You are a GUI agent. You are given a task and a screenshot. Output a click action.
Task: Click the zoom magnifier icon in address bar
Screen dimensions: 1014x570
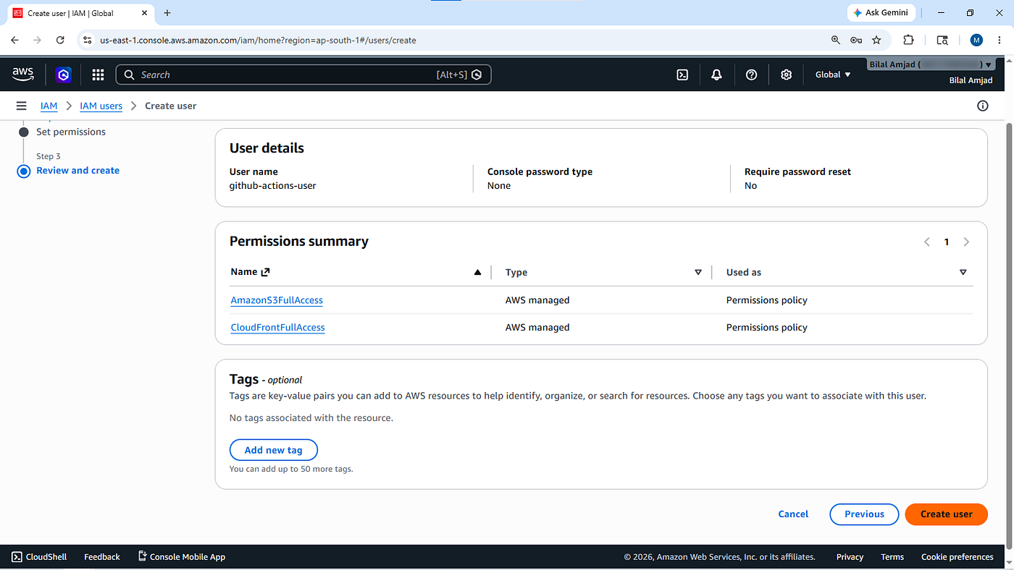836,41
